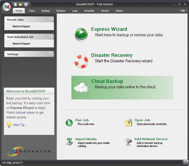Expand the Settings panel

coord(51,54)
